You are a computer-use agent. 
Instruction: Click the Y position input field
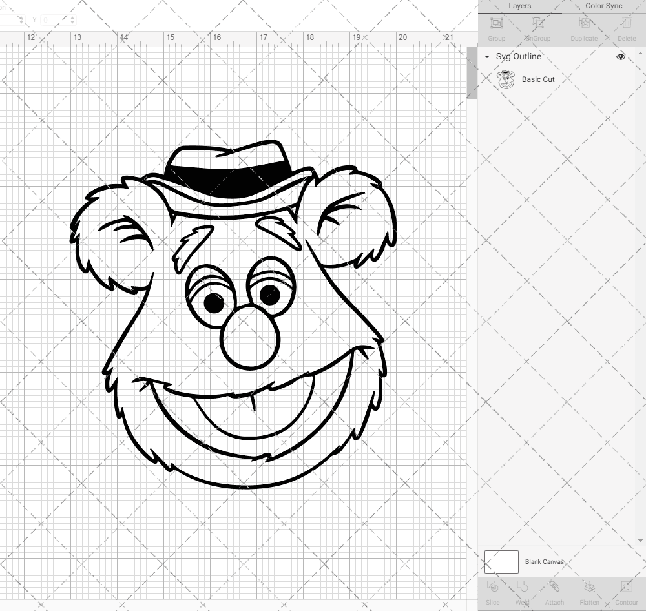55,20
